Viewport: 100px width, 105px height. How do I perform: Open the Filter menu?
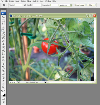tap(29, 1)
